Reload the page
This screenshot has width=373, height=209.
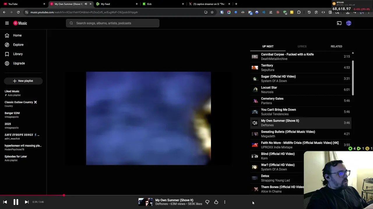pos(18,12)
